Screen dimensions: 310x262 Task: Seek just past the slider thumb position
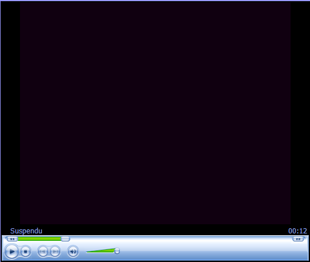pos(74,239)
